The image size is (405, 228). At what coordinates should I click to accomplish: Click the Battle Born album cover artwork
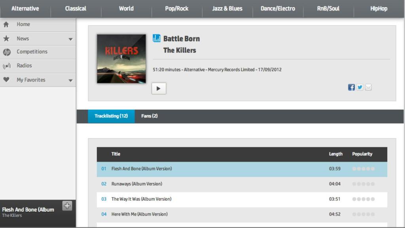point(121,58)
